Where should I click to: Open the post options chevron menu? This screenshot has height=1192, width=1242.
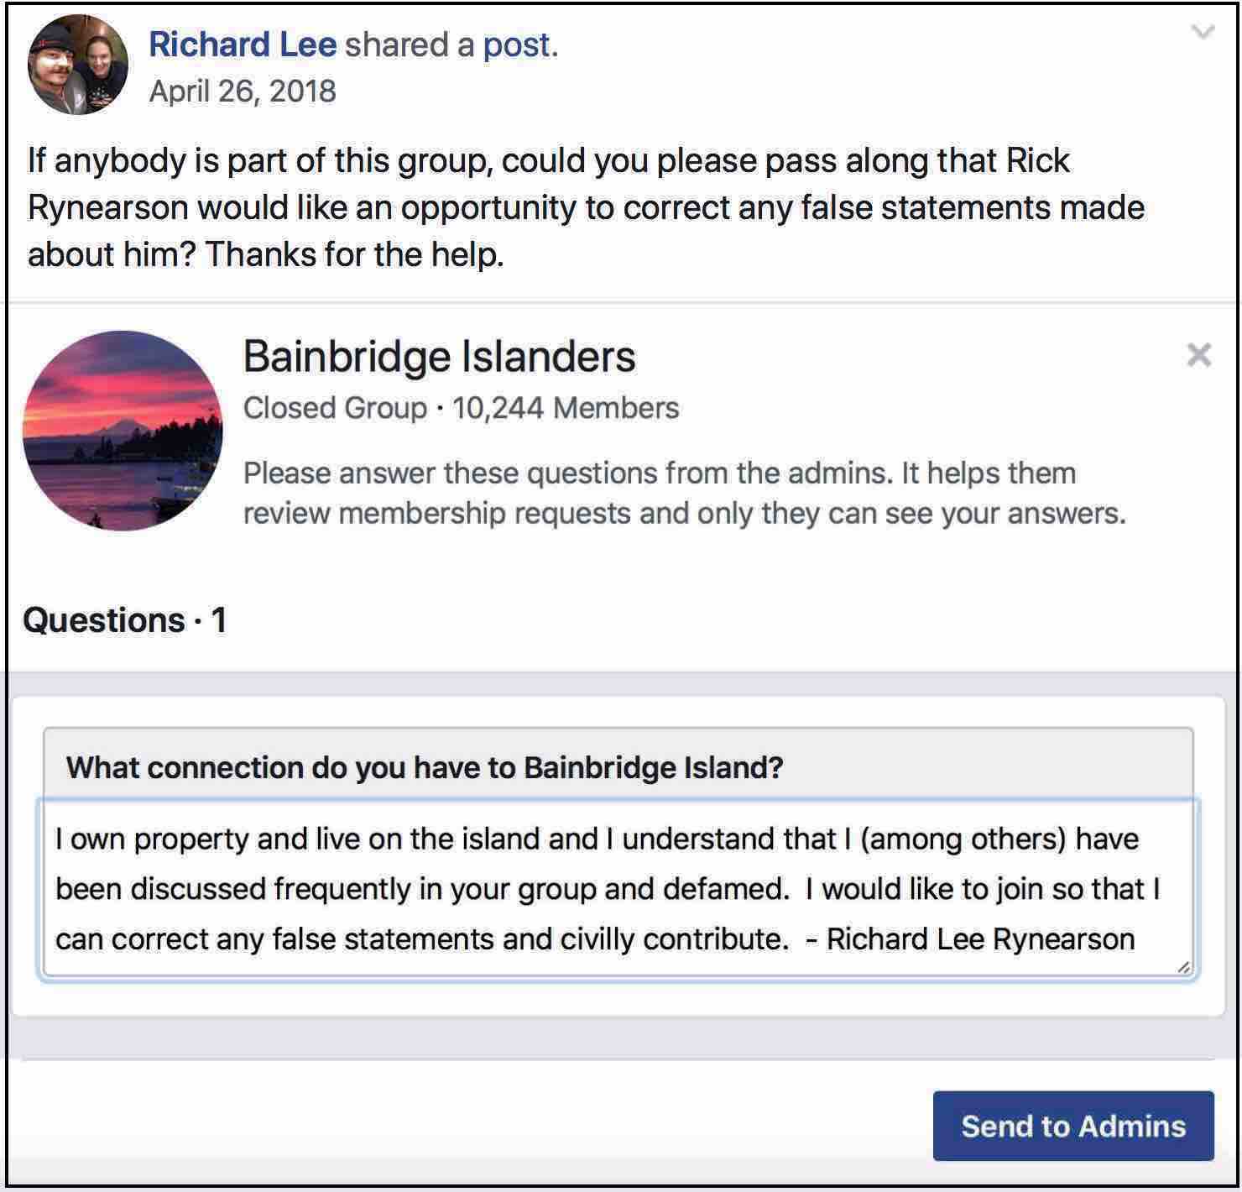pyautogui.click(x=1203, y=33)
